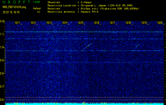
Task: Click the 1017 time marker
Action: click(112, 23)
